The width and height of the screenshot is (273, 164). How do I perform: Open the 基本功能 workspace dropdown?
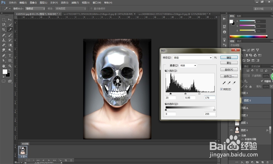pos(263,9)
